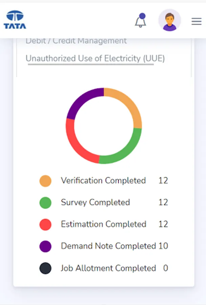Click the purple Demand Note Completed dot
Screen dimensions: 206x305
(45, 246)
